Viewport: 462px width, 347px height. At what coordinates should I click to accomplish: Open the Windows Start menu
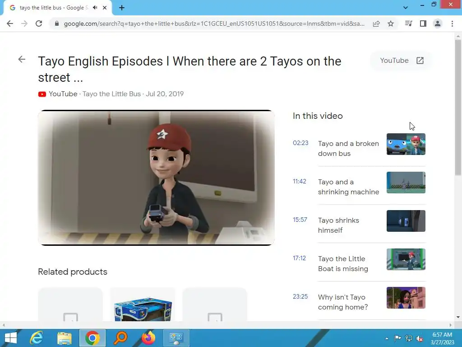click(x=11, y=338)
